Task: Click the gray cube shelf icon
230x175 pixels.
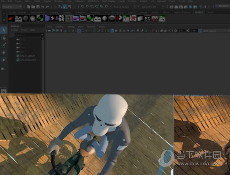Action: coord(140,18)
